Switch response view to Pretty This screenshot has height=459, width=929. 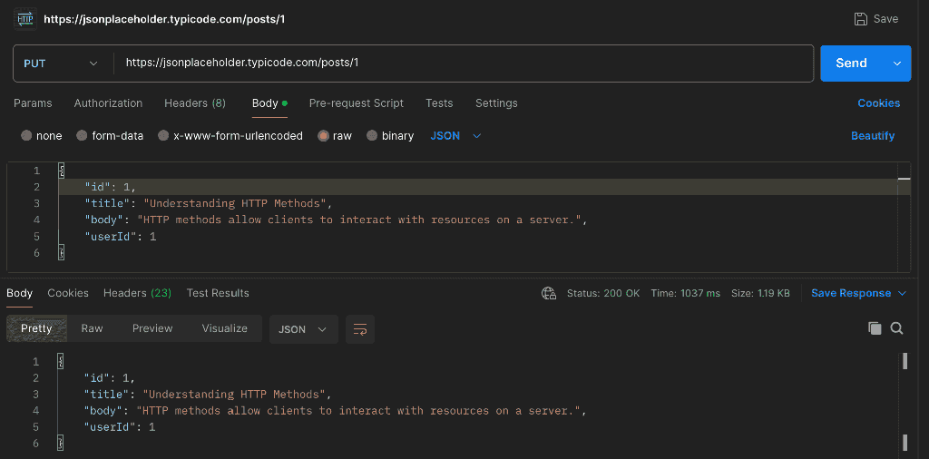tap(36, 328)
